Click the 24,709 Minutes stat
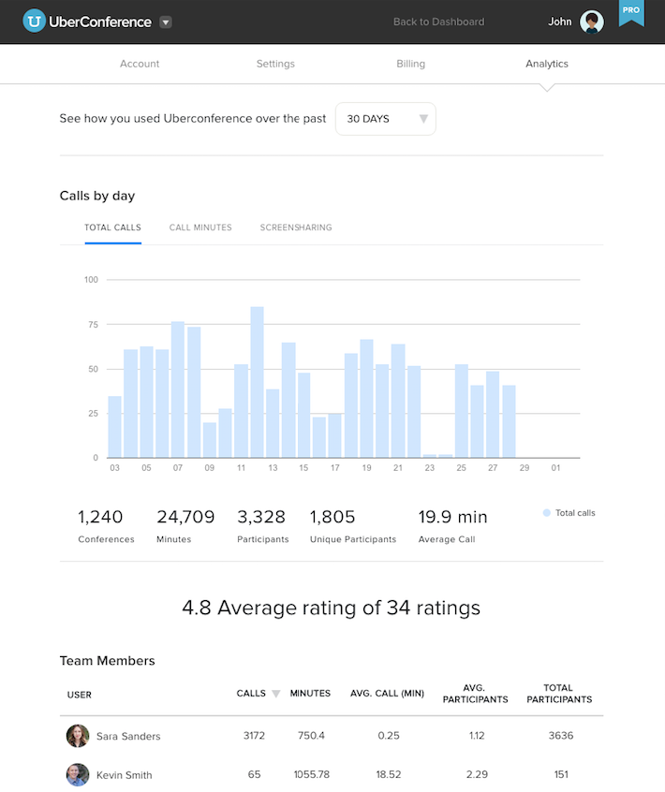 (185, 526)
